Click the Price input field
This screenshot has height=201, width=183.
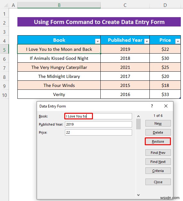tap(98, 132)
